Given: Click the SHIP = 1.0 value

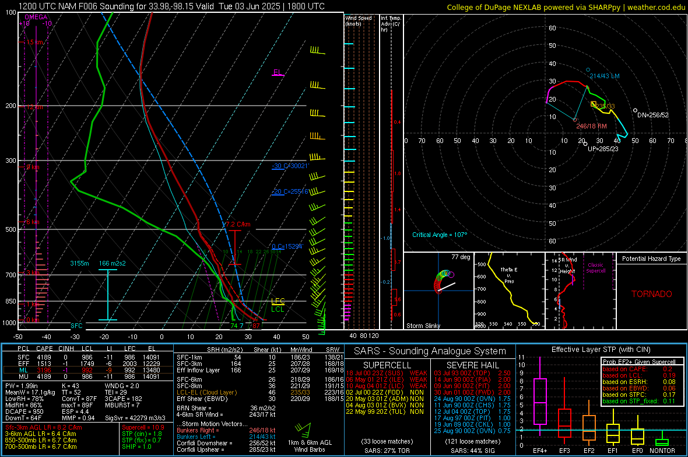Looking at the screenshot, I should [136, 446].
